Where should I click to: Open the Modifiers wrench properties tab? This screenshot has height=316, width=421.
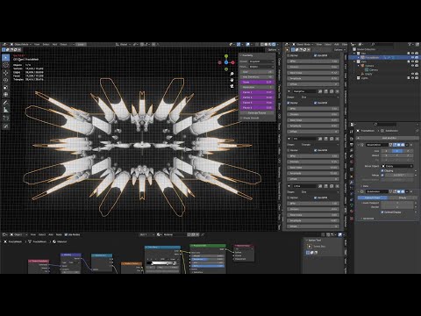tap(352, 182)
